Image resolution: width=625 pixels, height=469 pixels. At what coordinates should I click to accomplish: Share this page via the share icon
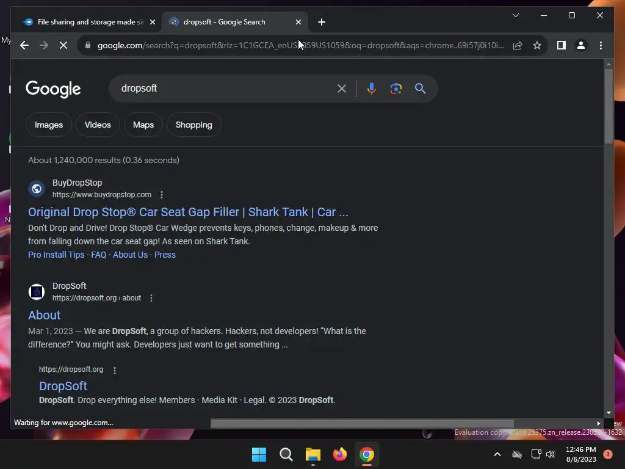click(x=518, y=45)
